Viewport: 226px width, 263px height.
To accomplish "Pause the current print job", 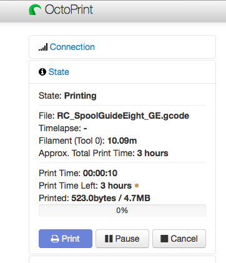I will (x=122, y=239).
